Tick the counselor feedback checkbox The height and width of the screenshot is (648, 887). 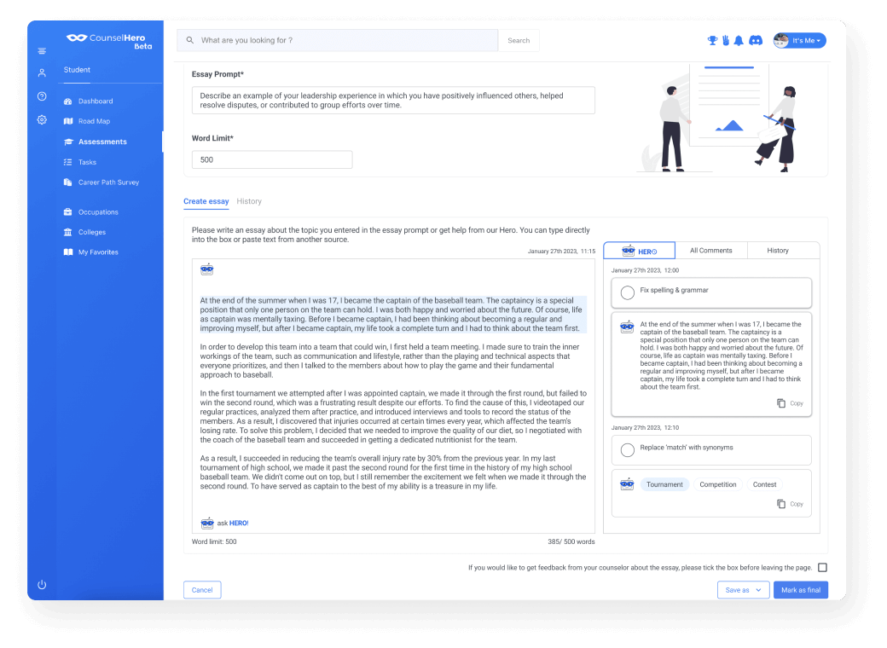pos(822,567)
